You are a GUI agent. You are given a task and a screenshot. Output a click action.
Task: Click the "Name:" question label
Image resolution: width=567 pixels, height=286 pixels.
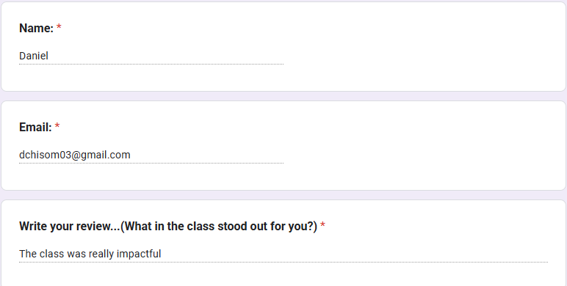36,28
